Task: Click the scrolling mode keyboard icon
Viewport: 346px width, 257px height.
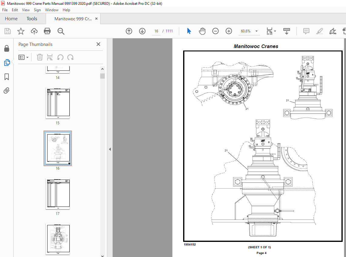Action: tap(286, 31)
